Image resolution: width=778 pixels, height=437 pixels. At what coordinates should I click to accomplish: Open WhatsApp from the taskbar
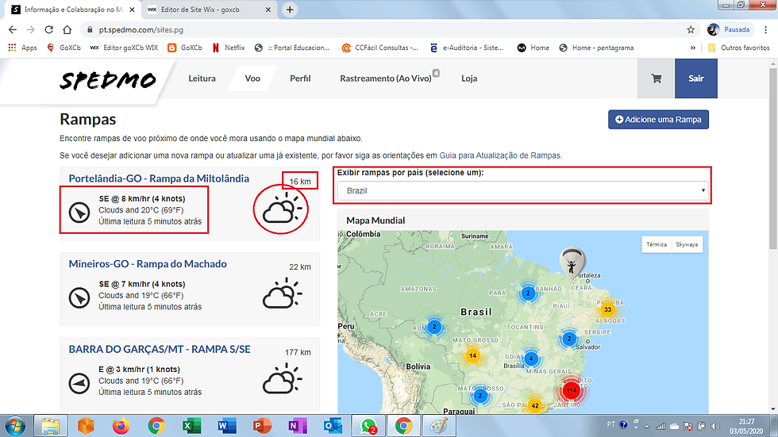click(369, 426)
